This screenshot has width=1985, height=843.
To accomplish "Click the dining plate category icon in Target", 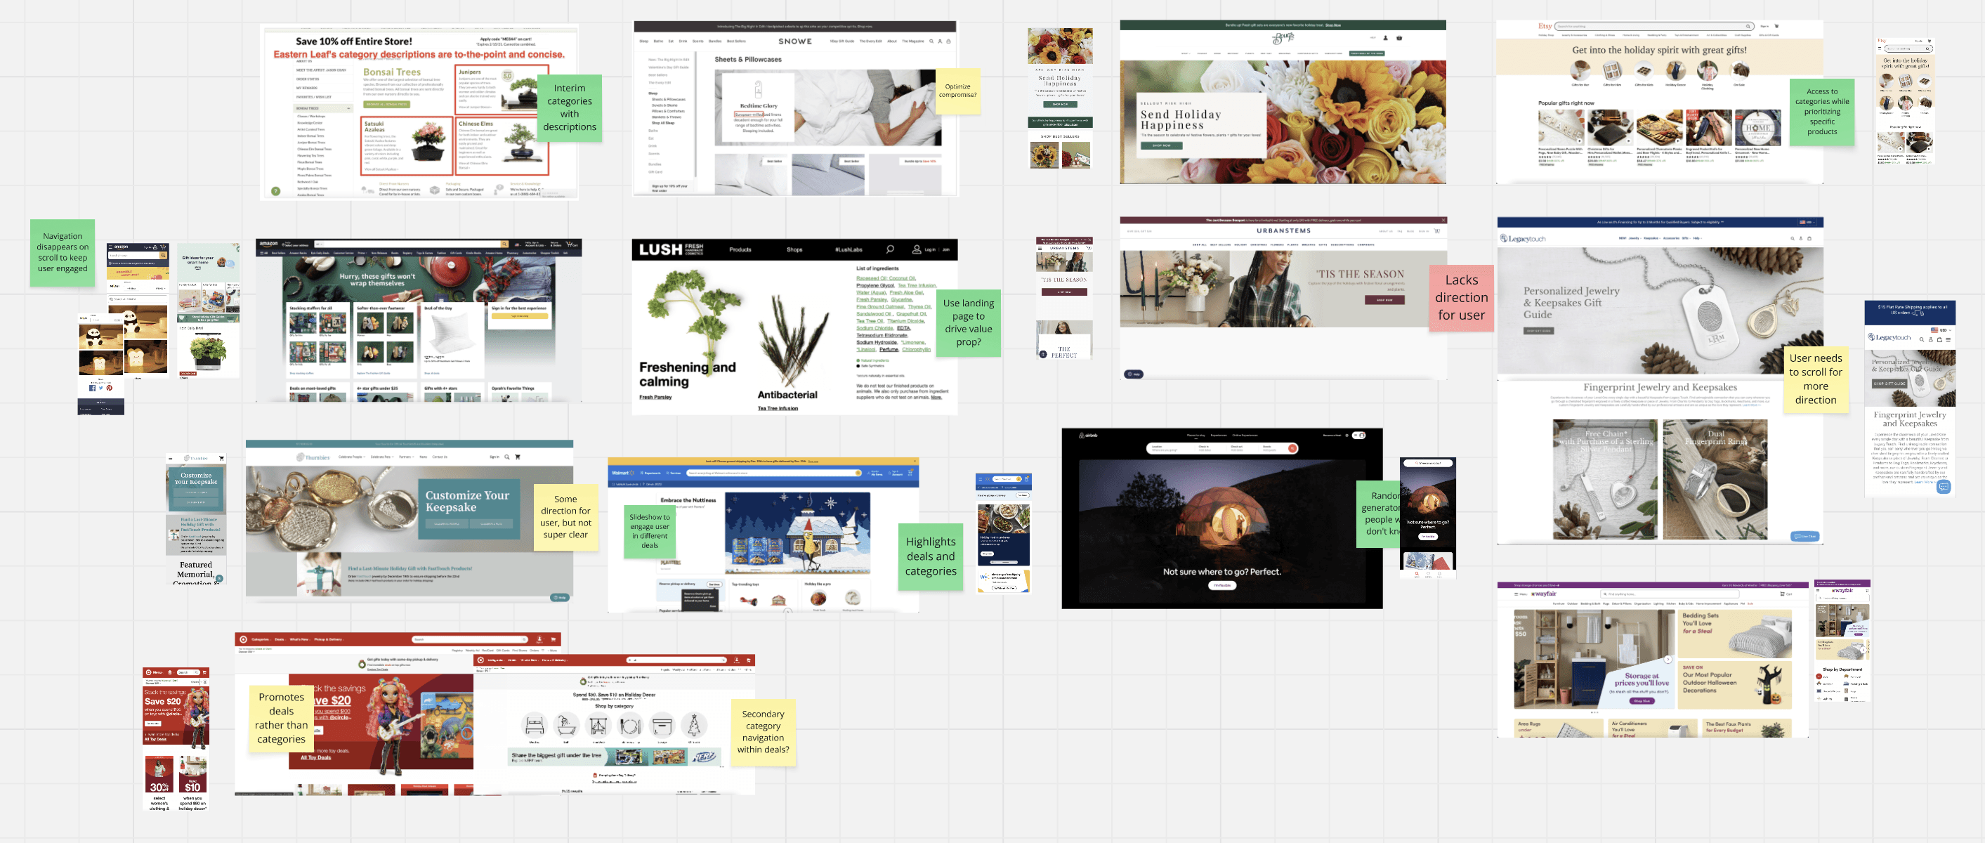I will [x=630, y=726].
